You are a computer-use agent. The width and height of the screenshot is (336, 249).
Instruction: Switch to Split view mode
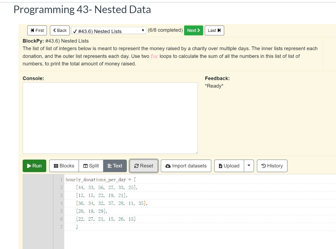[x=91, y=166]
